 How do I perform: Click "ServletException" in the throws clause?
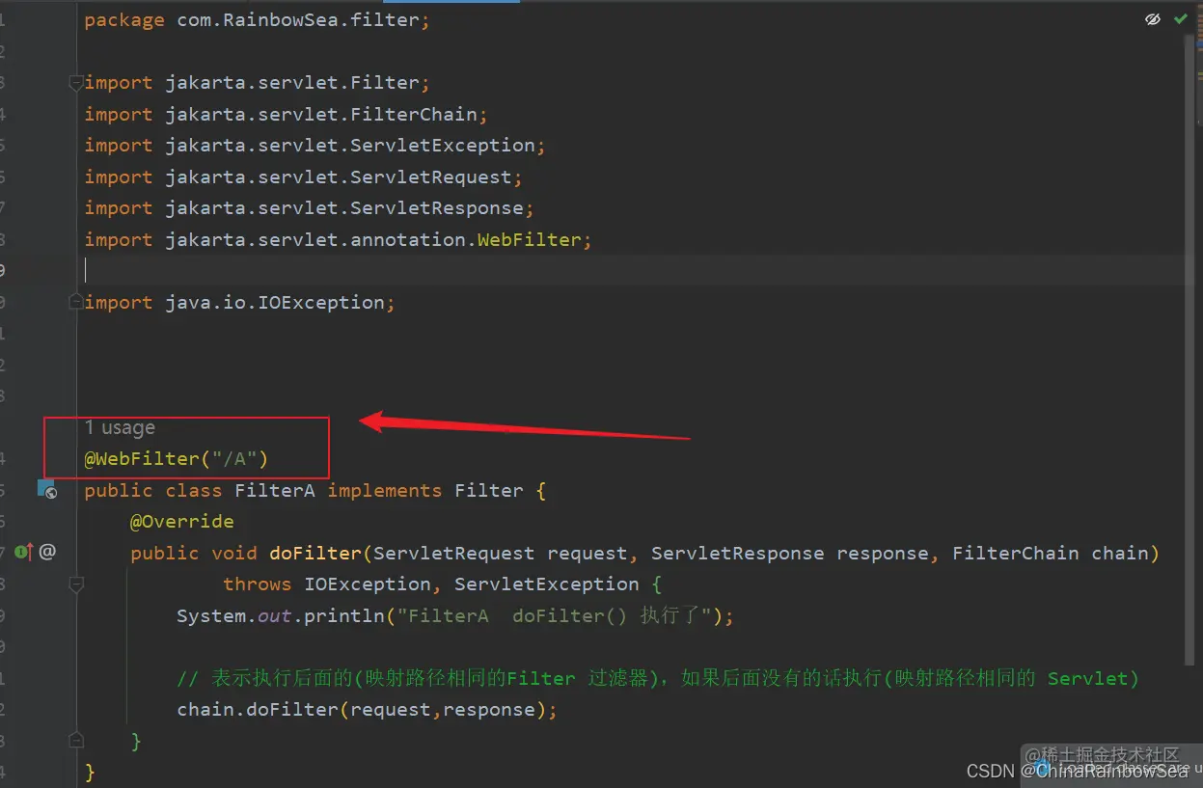point(547,584)
